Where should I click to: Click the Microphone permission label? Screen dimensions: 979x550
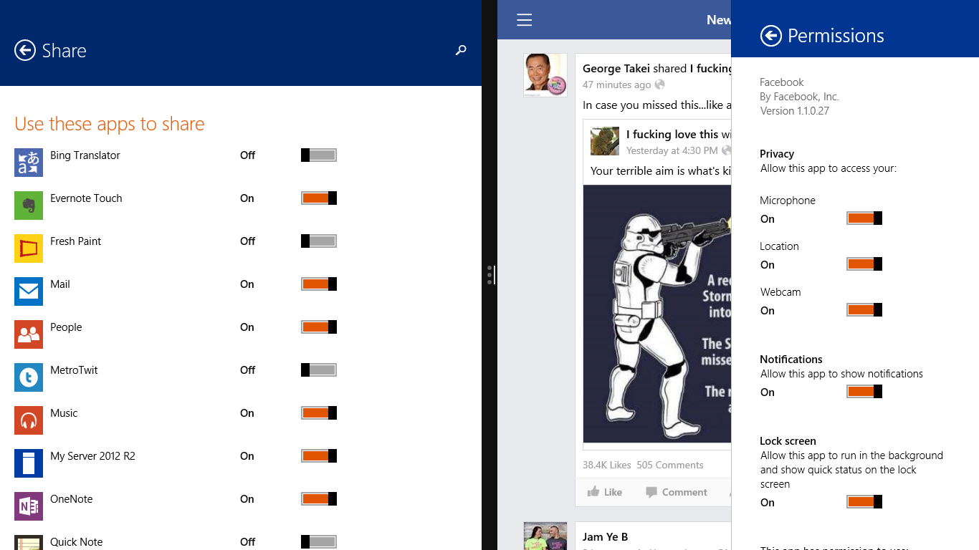click(x=788, y=201)
